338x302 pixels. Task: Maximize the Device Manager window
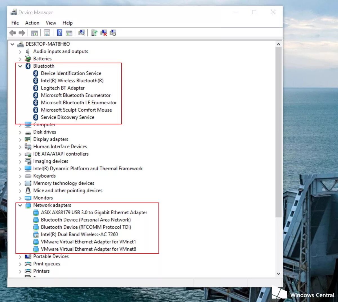254,12
